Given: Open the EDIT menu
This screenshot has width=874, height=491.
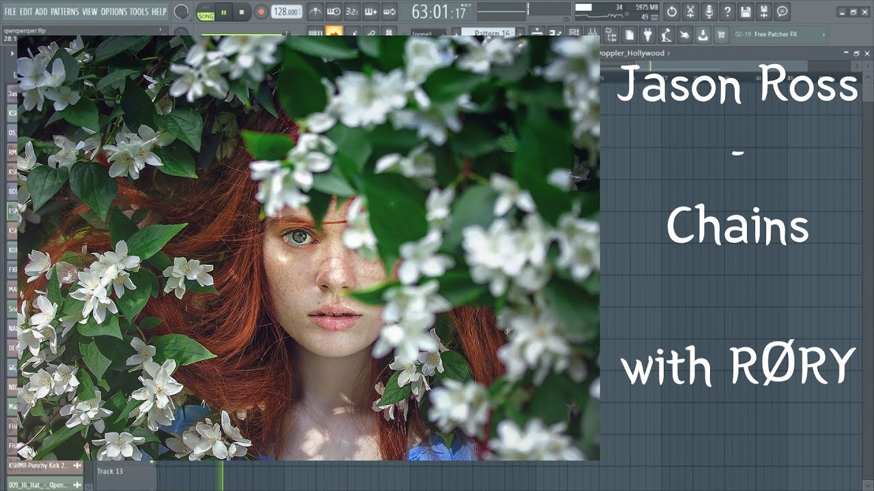Looking at the screenshot, I should pos(26,12).
